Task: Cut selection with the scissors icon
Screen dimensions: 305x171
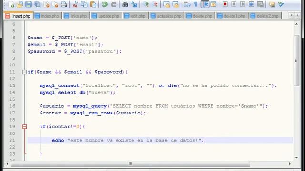Action: pos(75,4)
